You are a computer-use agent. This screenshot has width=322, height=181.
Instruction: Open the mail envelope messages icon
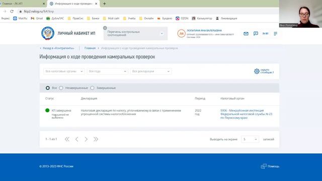[x=246, y=34]
